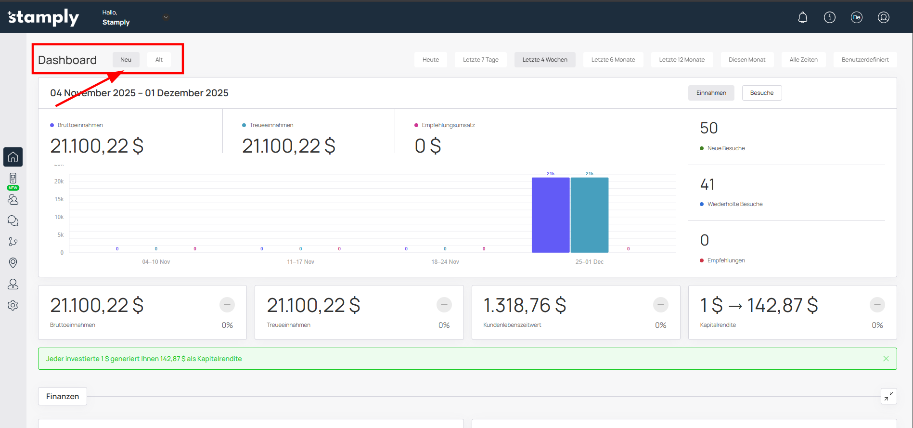Image resolution: width=913 pixels, height=428 pixels.
Task: Open the info circle icon in header
Action: click(x=829, y=17)
